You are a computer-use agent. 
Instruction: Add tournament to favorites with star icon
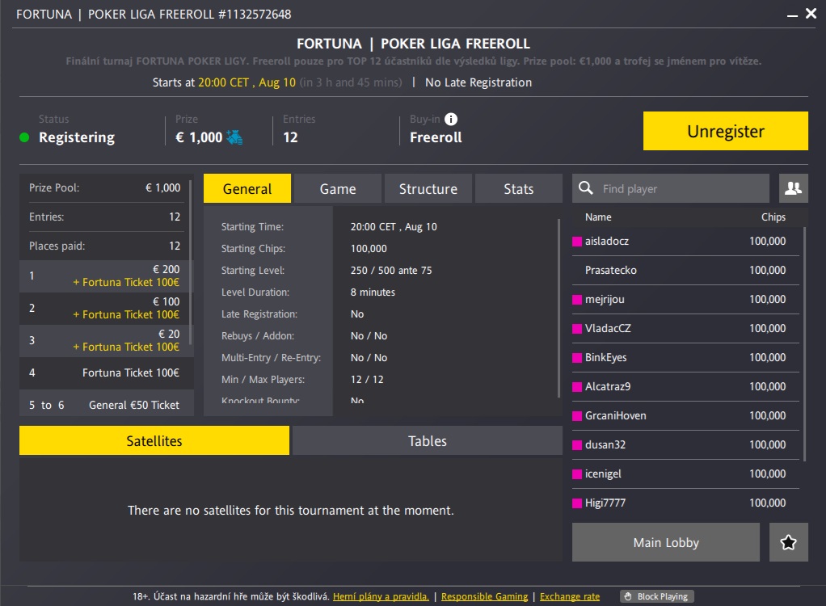coord(789,542)
